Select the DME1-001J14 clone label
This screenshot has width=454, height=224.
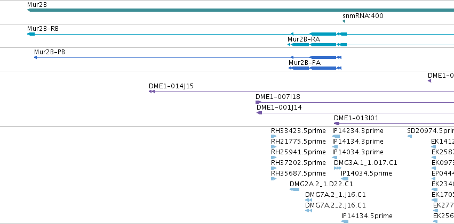(x=279, y=107)
